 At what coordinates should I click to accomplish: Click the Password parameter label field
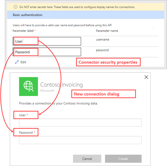47,52
